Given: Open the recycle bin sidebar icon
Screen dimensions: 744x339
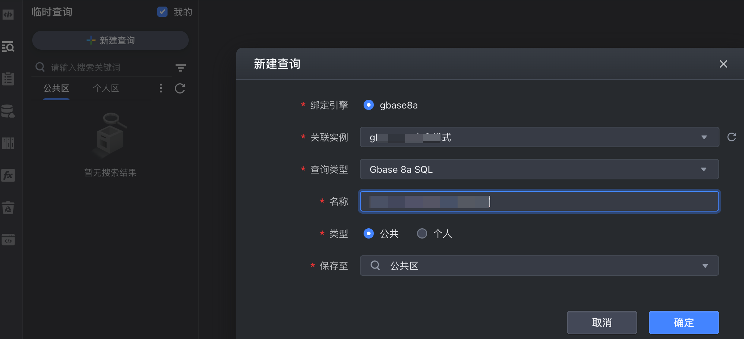Looking at the screenshot, I should click(x=8, y=207).
